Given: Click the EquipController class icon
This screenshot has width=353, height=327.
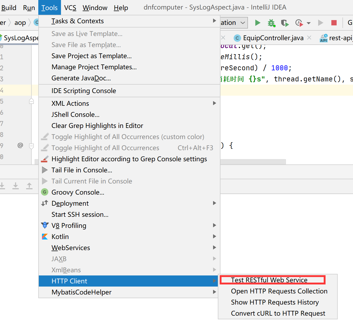Looking at the screenshot, I should pyautogui.click(x=237, y=38).
